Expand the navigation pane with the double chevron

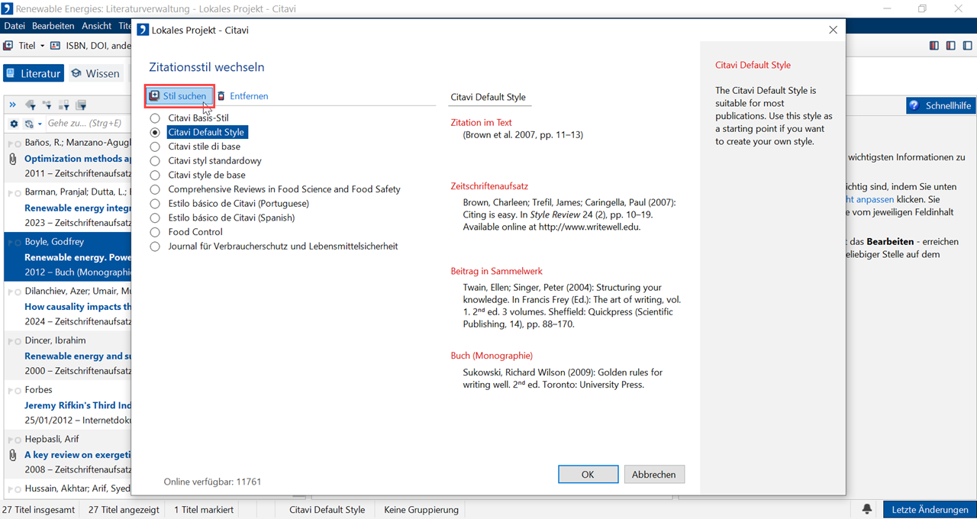pos(12,105)
